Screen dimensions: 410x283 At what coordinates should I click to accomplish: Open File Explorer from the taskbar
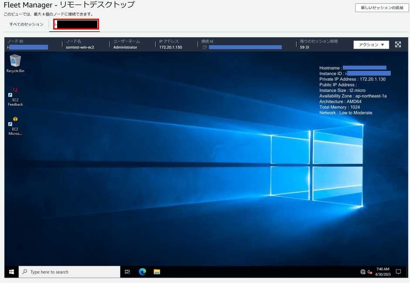pos(157,272)
